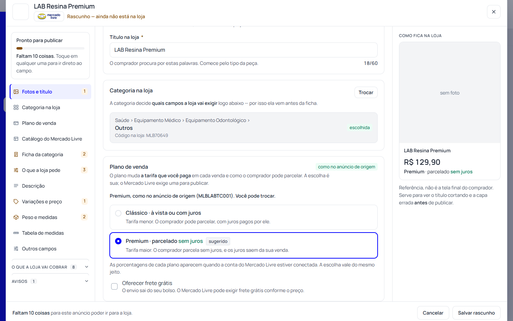Click the Título na loja input field

pyautogui.click(x=244, y=50)
